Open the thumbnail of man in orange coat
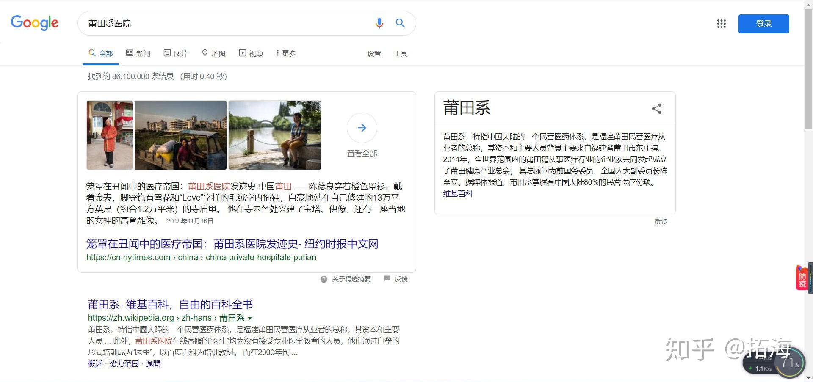813x382 pixels. 110,135
